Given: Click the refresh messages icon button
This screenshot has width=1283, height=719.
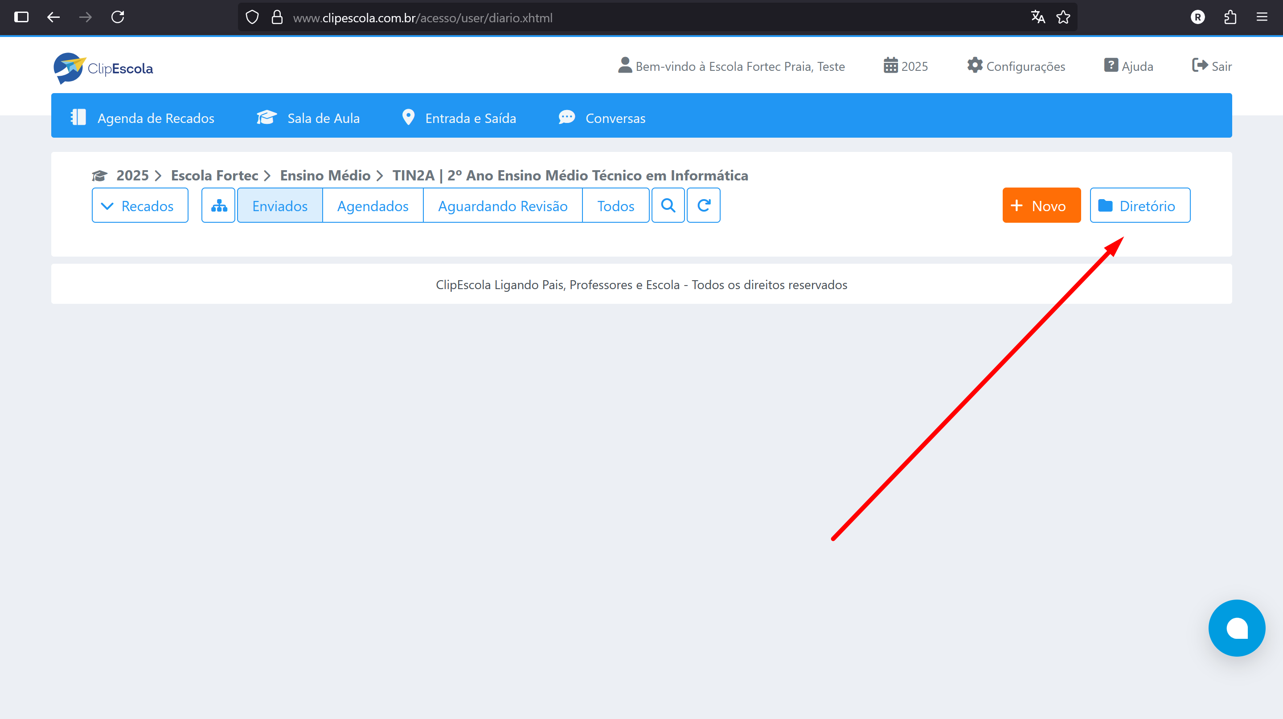Looking at the screenshot, I should pos(703,205).
